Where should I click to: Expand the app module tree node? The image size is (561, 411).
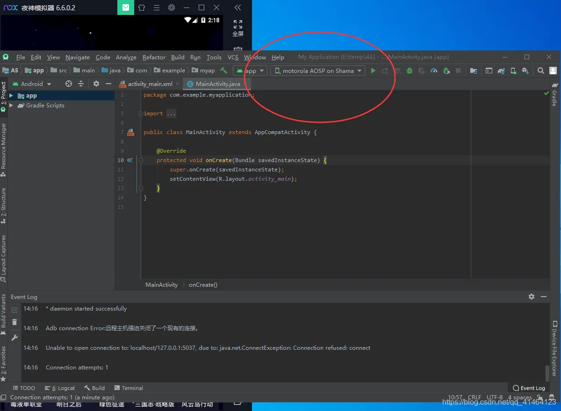click(x=11, y=96)
